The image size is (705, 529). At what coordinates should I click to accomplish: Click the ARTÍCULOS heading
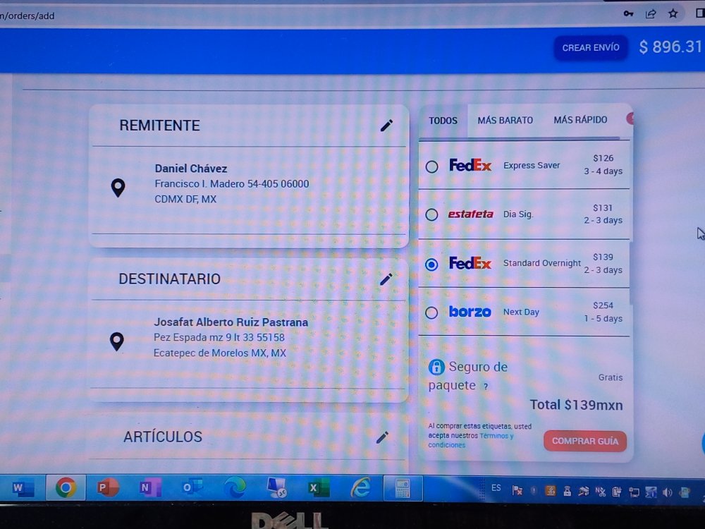pos(163,437)
